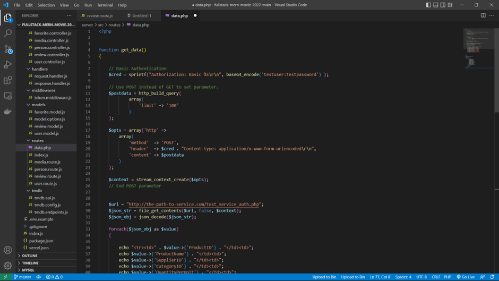Change line ending via CRLF item
This screenshot has height=281, width=499.
point(436,277)
